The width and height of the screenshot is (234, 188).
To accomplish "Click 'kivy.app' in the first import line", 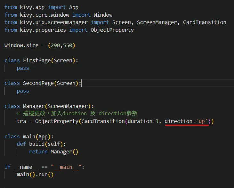I will [32, 7].
